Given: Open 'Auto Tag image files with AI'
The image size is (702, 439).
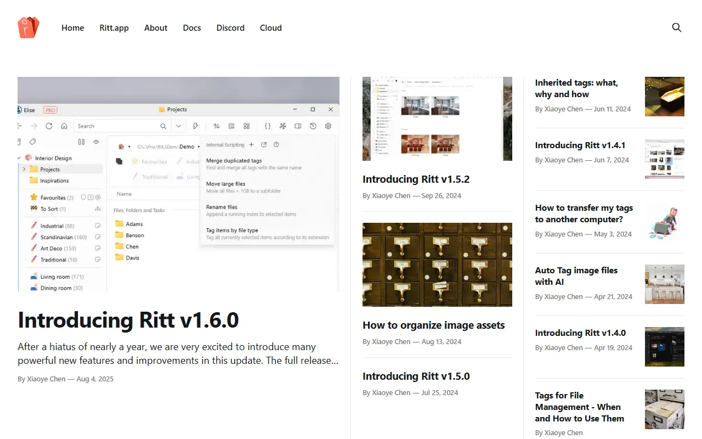Looking at the screenshot, I should pos(576,276).
